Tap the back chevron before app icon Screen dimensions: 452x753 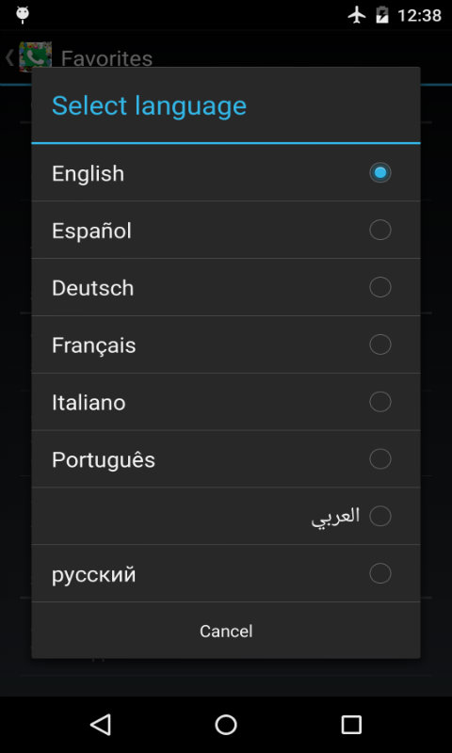click(x=9, y=57)
